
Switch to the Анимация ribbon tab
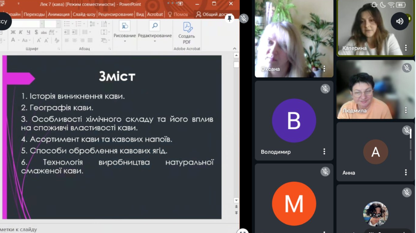click(59, 14)
